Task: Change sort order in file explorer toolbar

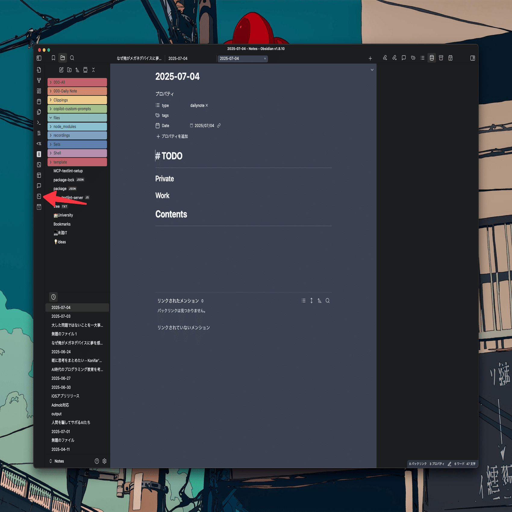Action: [77, 70]
